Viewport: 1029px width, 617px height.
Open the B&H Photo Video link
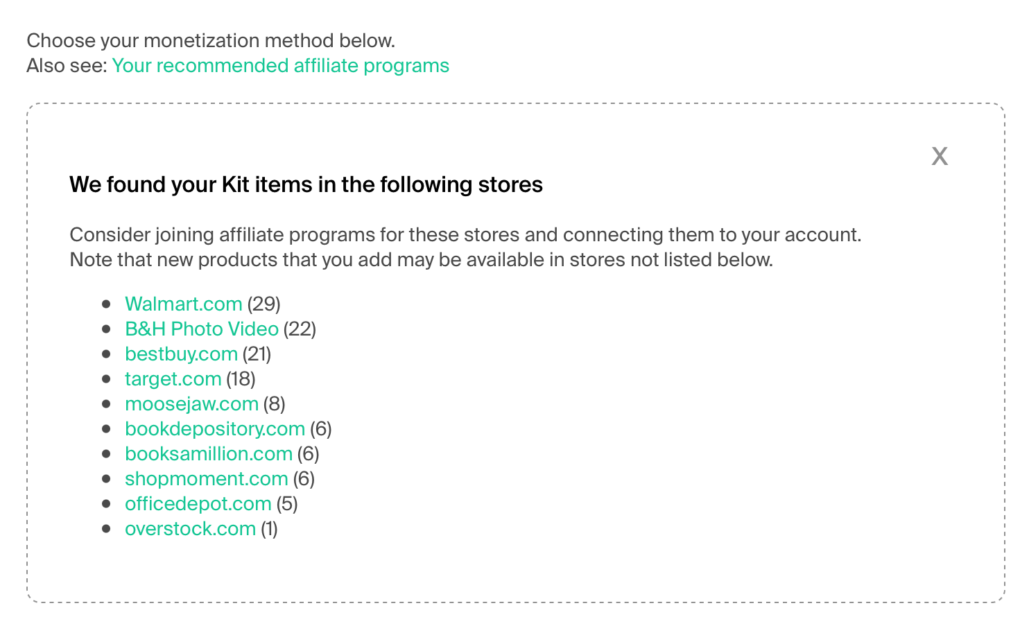(x=202, y=329)
